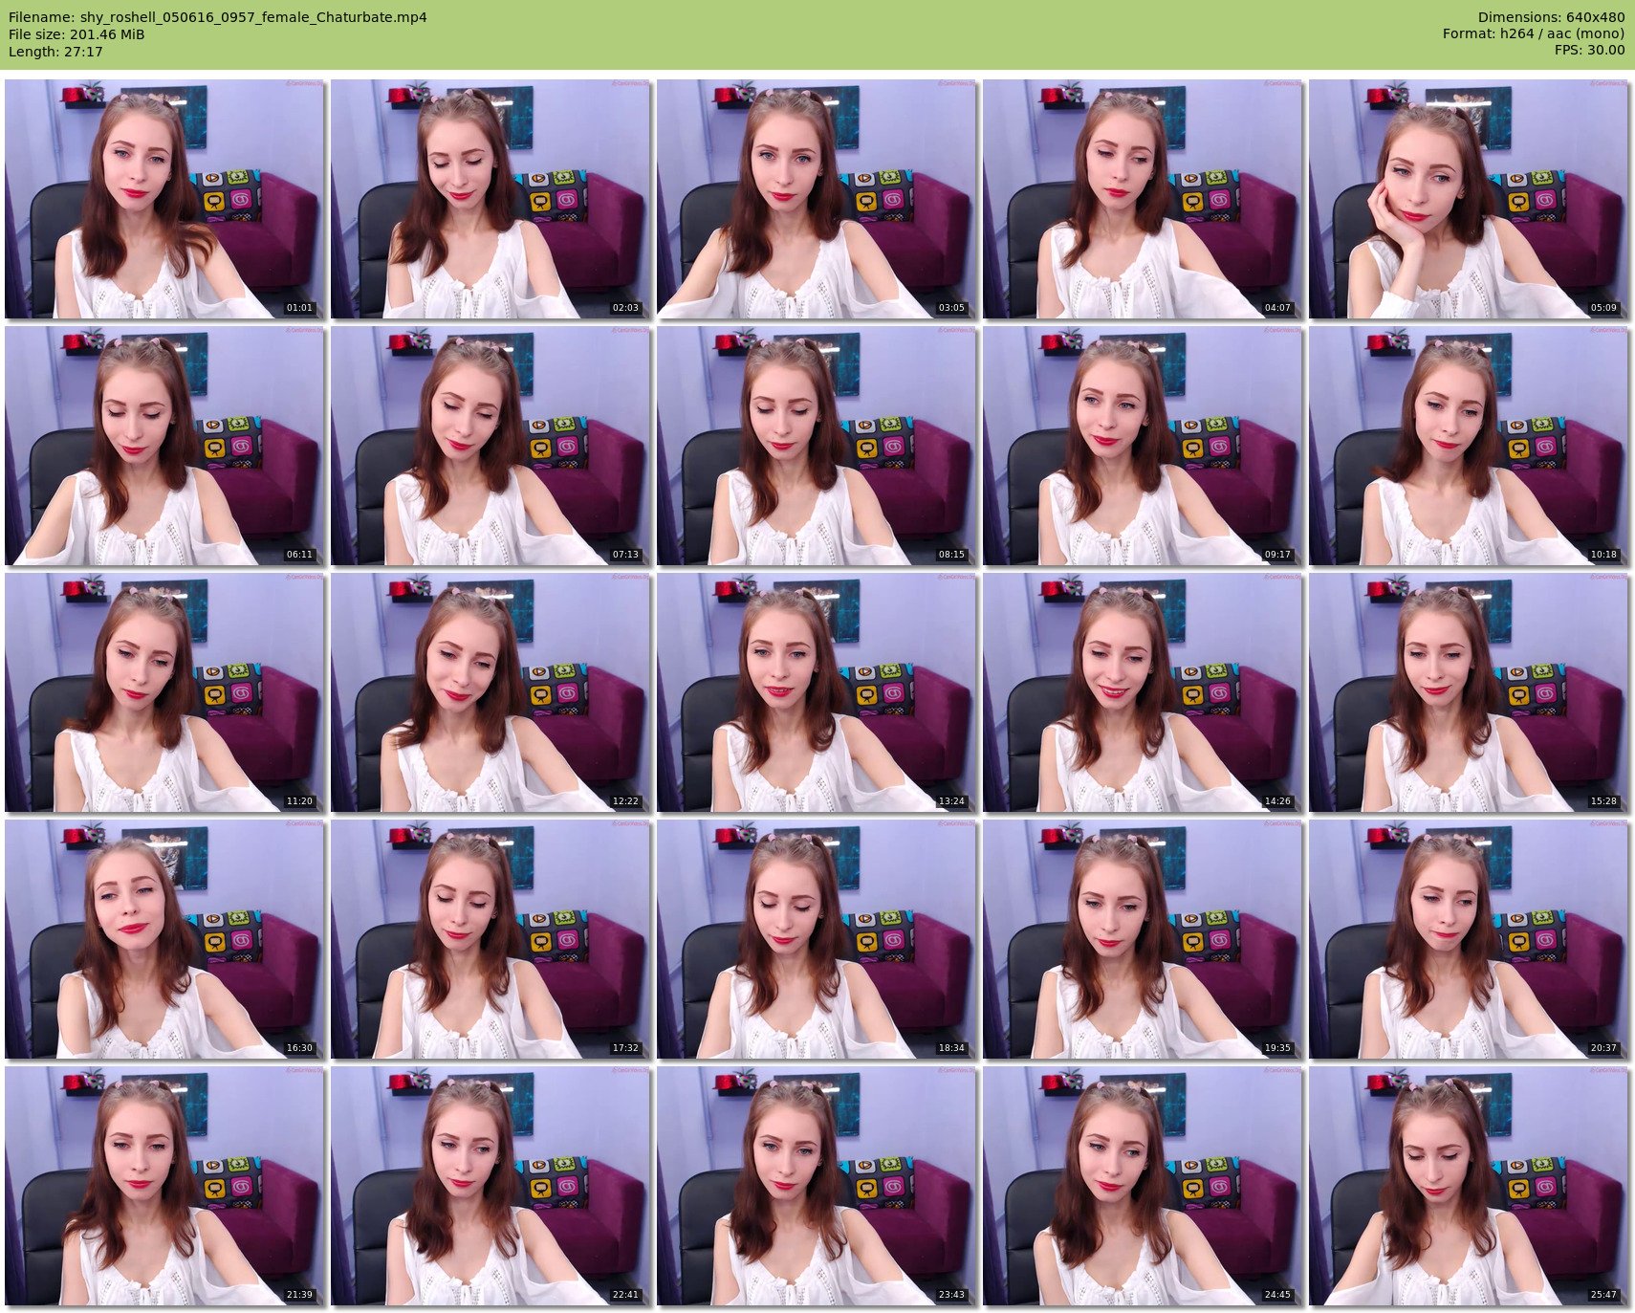The image size is (1635, 1313).
Task: Pick the frame timestamped 08:15
Action: (817, 446)
